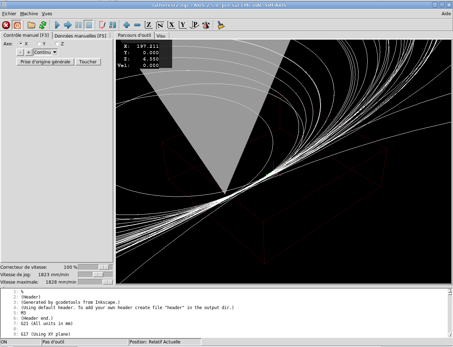Open the Vues menu
Viewport: 453px width, 347px height.
click(47, 14)
